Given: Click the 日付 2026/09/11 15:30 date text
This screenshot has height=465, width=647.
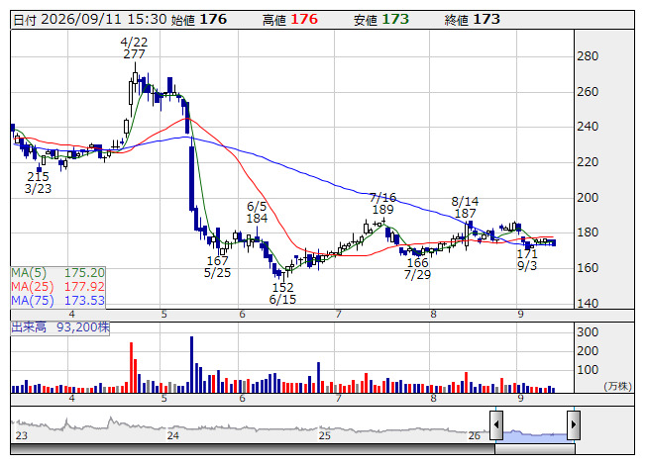Looking at the screenshot, I should click(90, 20).
